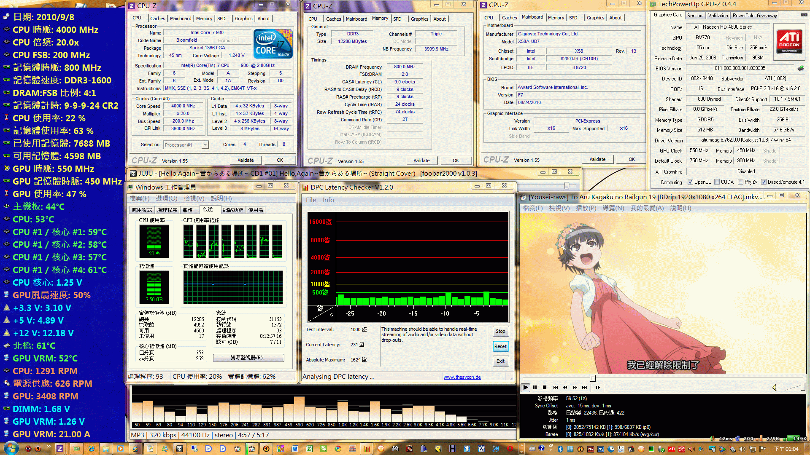Click OK in the Memory CPU-Z window
This screenshot has height=455, width=810.
click(x=456, y=161)
